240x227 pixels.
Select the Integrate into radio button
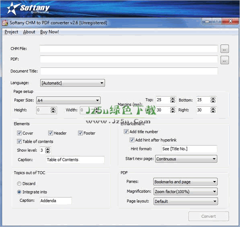click(19, 192)
